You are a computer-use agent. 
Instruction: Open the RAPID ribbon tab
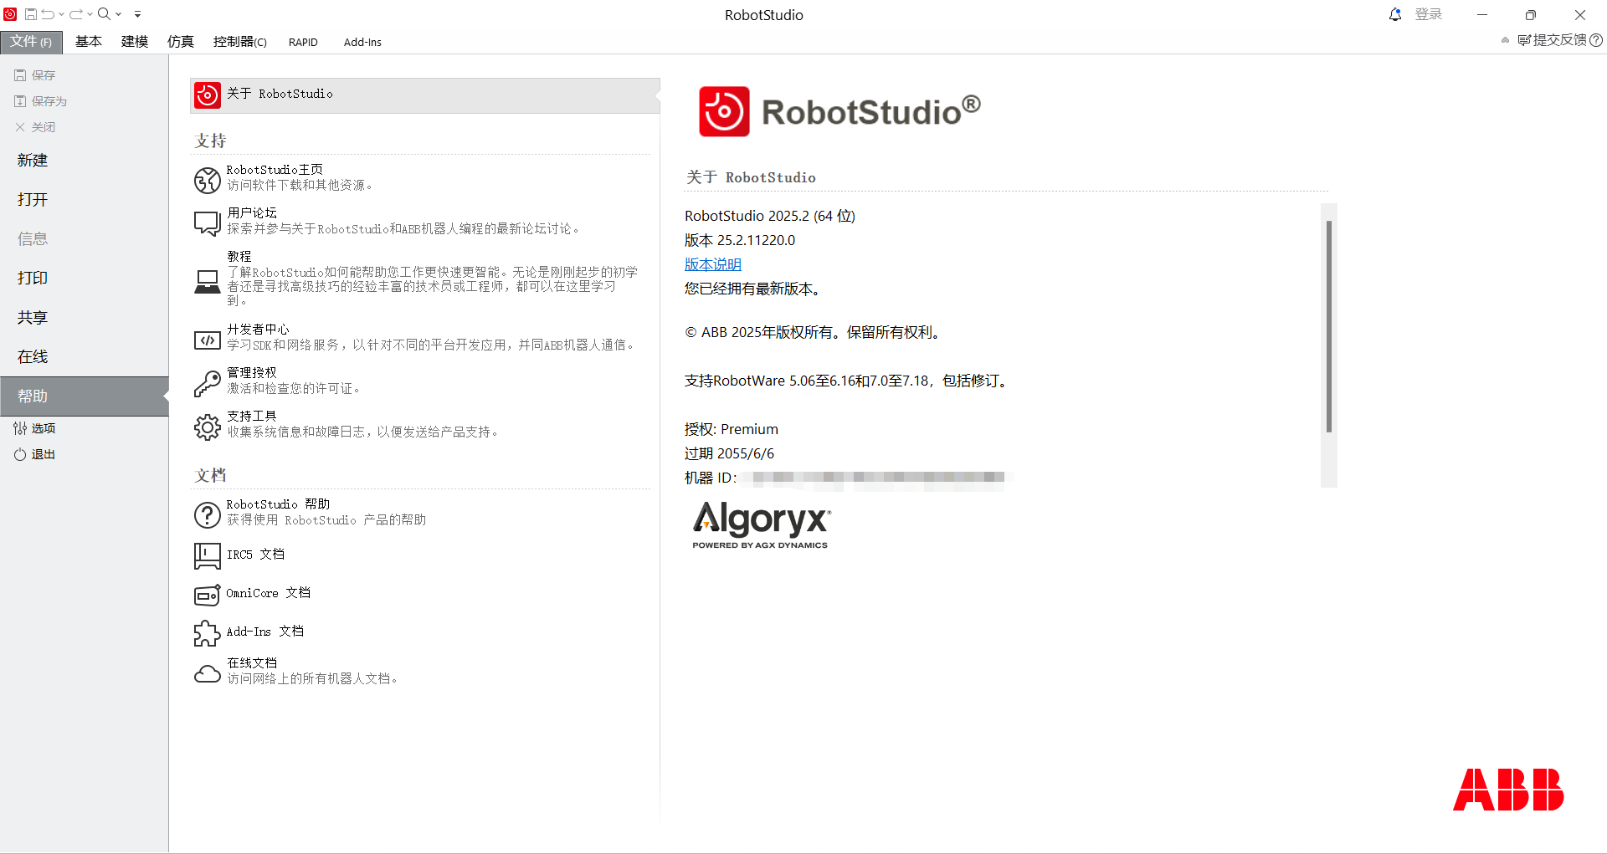pyautogui.click(x=303, y=42)
